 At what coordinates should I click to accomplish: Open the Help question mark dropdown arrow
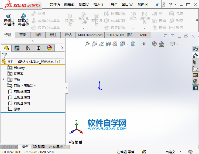pyautogui.click(x=176, y=4)
